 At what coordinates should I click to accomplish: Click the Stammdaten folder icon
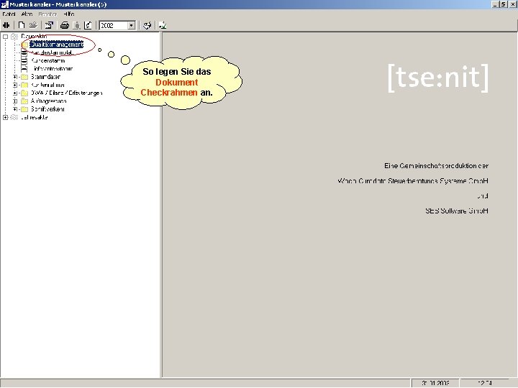(x=24, y=77)
